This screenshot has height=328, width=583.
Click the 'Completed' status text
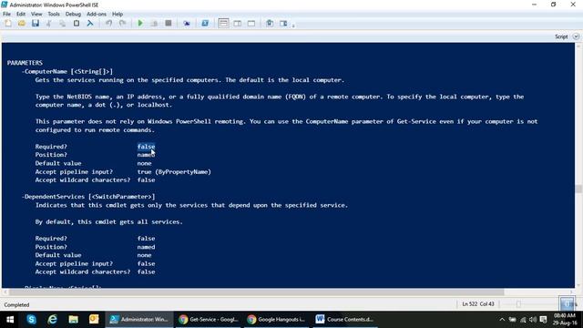coord(16,304)
